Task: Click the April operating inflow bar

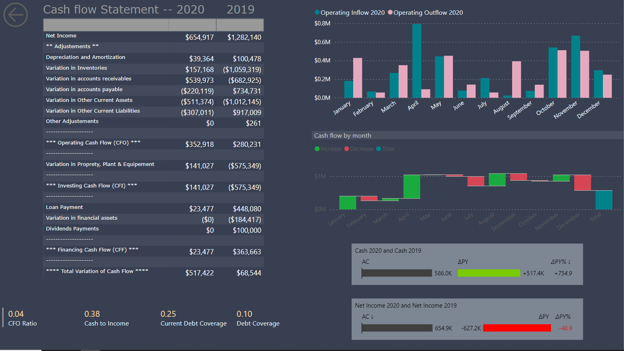Action: (x=417, y=60)
